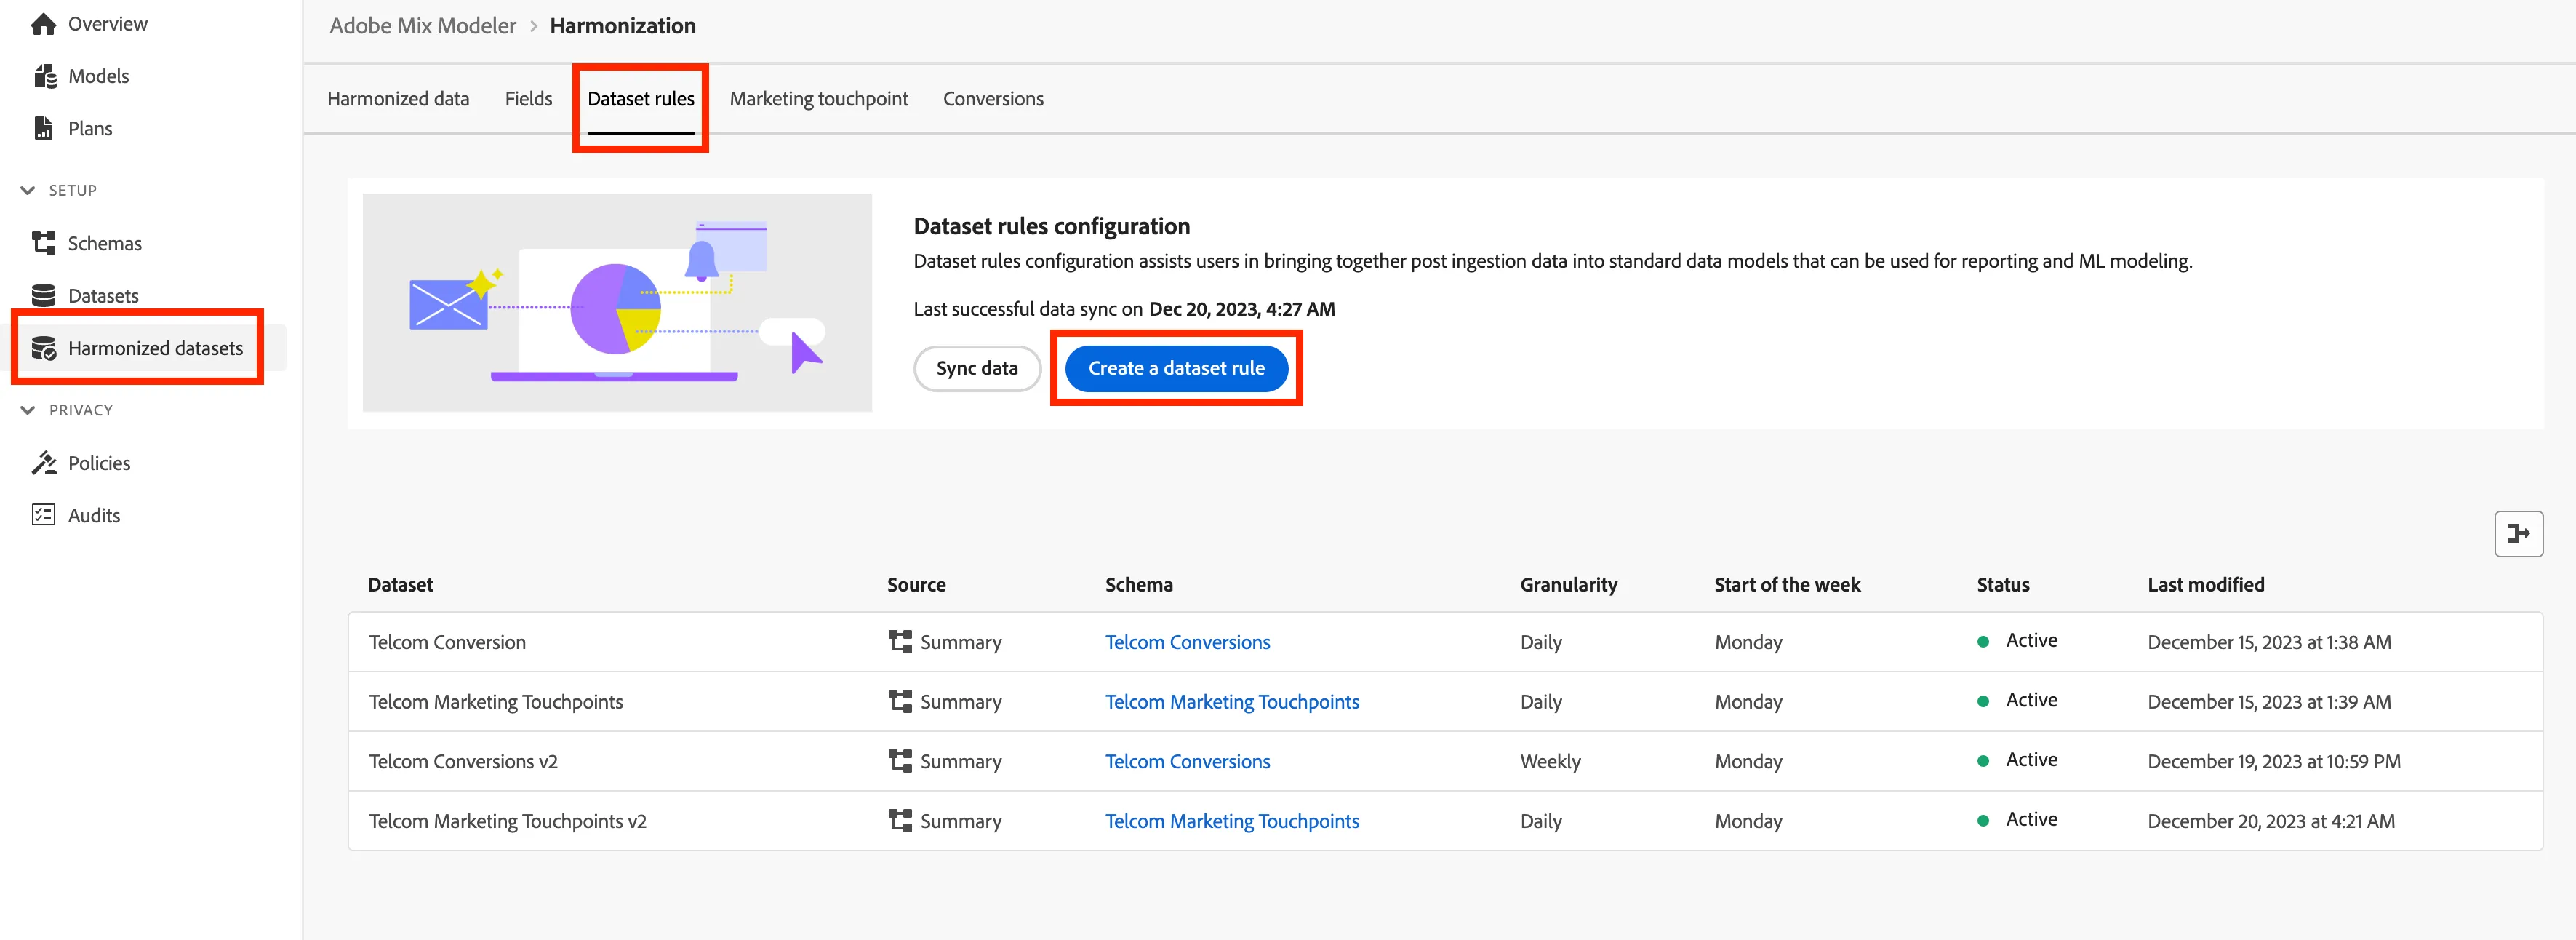Click the Plans document icon
Image resolution: width=2576 pixels, height=940 pixels.
point(44,128)
